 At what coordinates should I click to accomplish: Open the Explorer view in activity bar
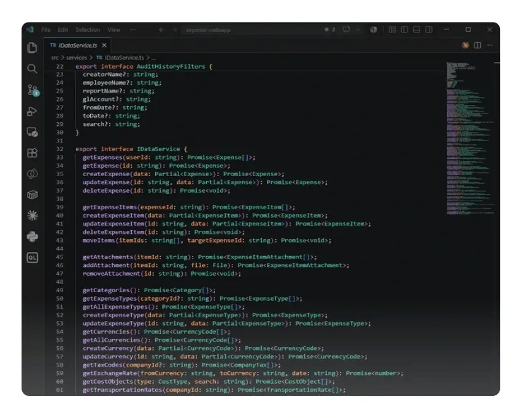click(x=33, y=48)
